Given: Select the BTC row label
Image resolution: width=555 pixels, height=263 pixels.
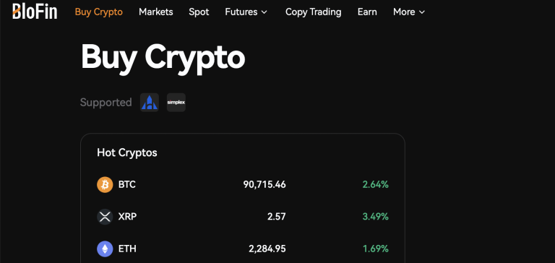Looking at the screenshot, I should coord(126,185).
